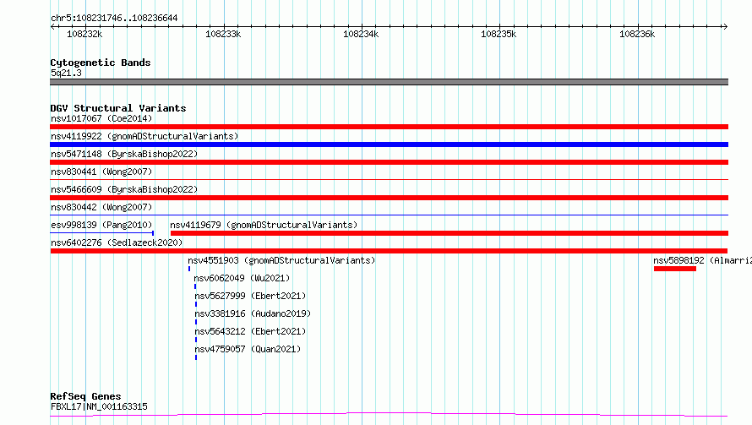The width and height of the screenshot is (752, 425).
Task: Click the short red bar under nsv5898192
Action: click(675, 269)
